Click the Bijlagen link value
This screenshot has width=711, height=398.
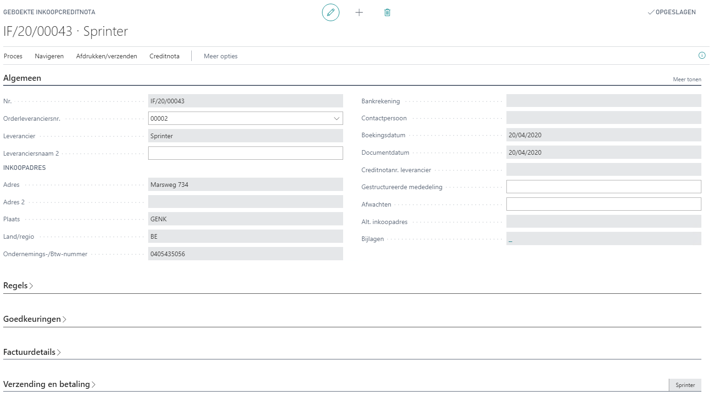(510, 239)
